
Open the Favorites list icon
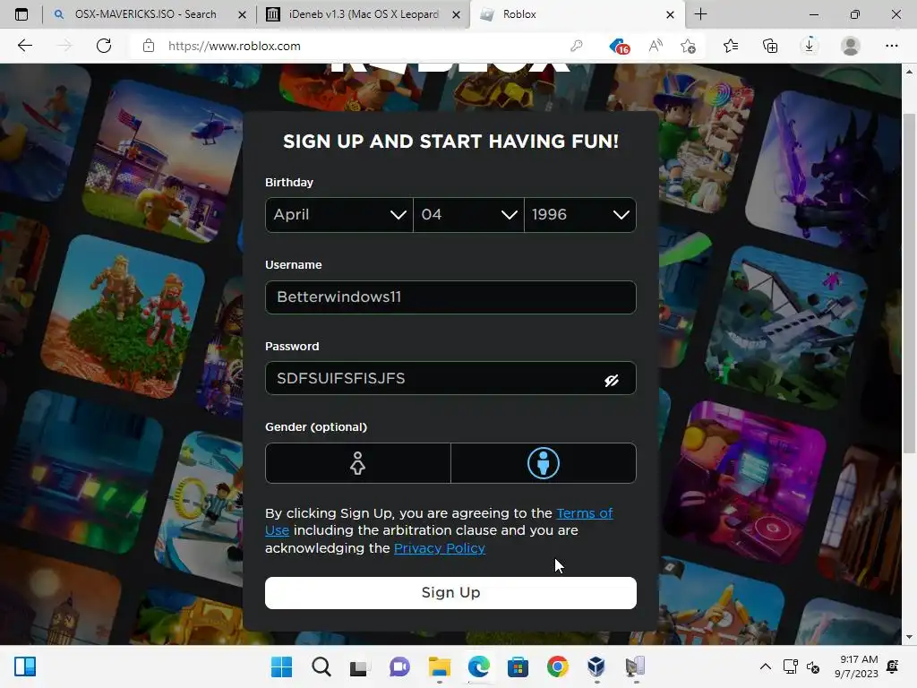731,46
